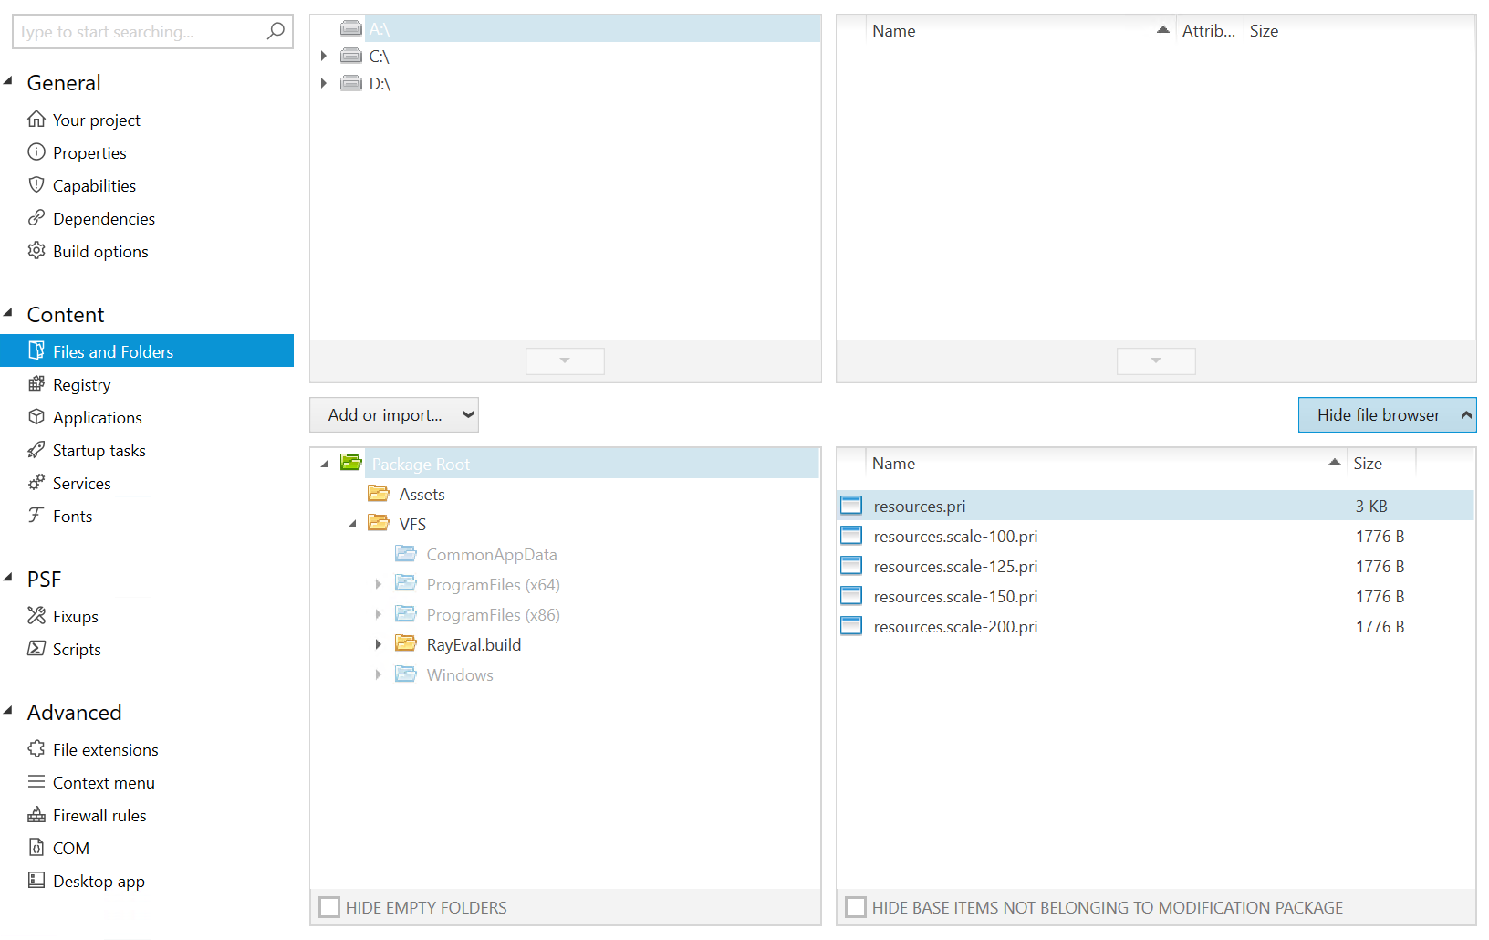This screenshot has height=940, width=1489.
Task: Enable the HIDE EMPTY FOLDERS checkbox
Action: pyautogui.click(x=329, y=906)
